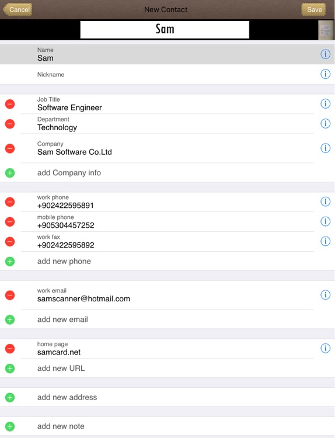This screenshot has height=438, width=335.
Task: Tap green plus for add new URL
Action: coord(10,369)
